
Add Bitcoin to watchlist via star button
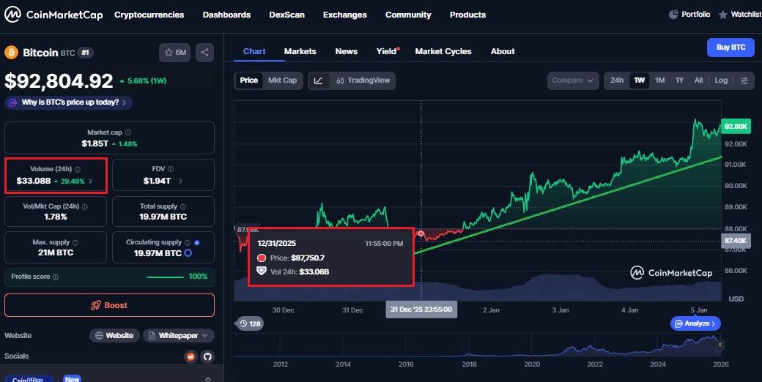[176, 53]
